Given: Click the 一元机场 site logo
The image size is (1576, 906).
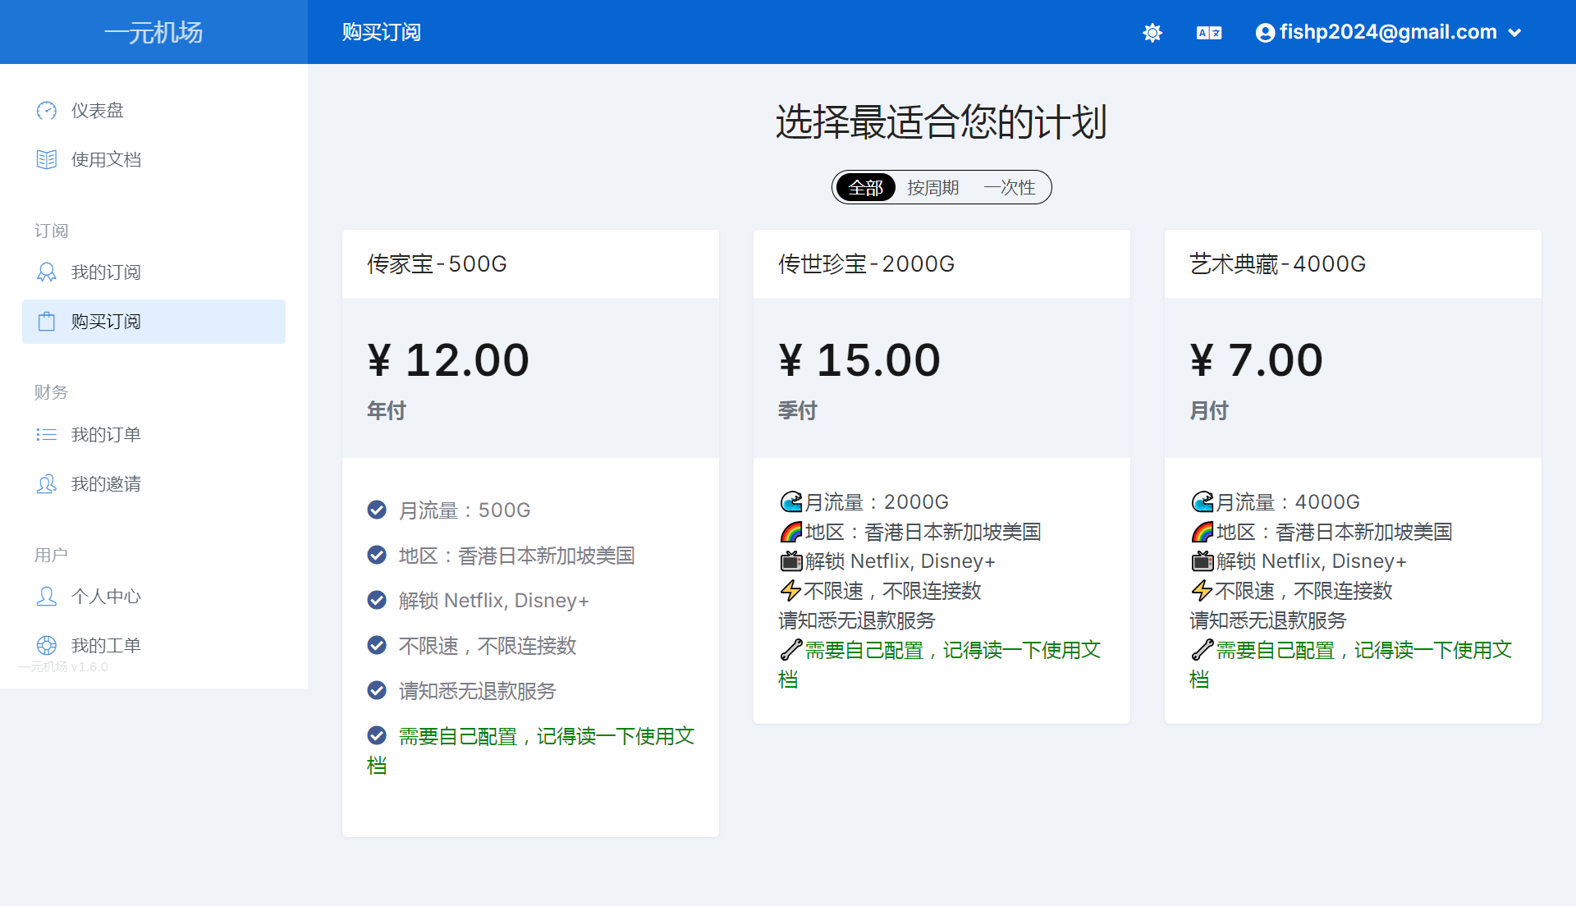Looking at the screenshot, I should coord(153,33).
